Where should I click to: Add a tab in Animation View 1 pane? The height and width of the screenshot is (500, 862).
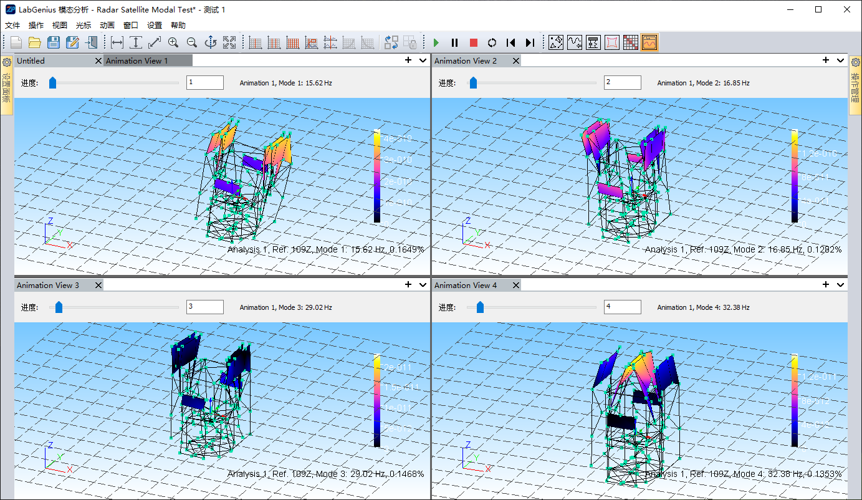click(408, 60)
